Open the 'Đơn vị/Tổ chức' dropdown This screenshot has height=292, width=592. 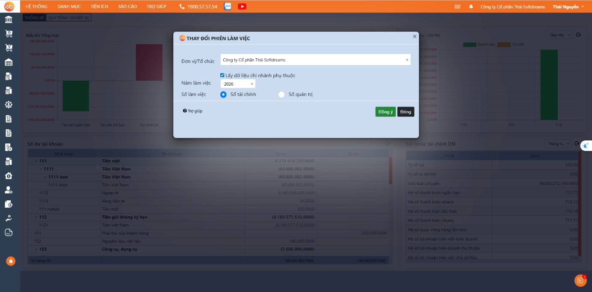point(315,60)
